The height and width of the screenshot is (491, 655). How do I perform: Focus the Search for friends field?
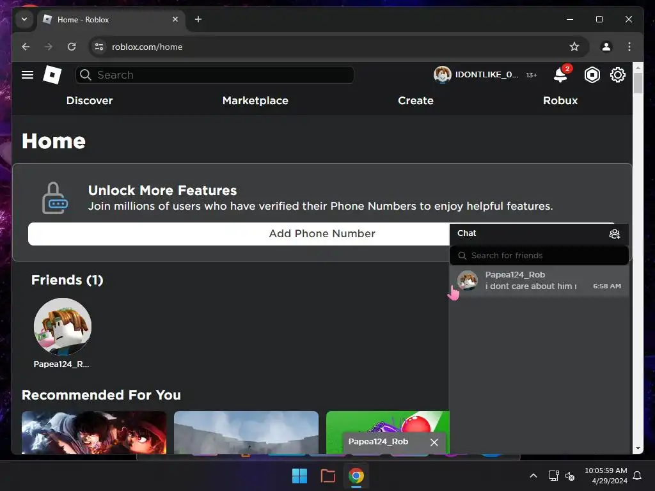pyautogui.click(x=539, y=256)
